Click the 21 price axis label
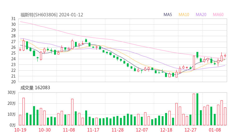 [13, 76]
